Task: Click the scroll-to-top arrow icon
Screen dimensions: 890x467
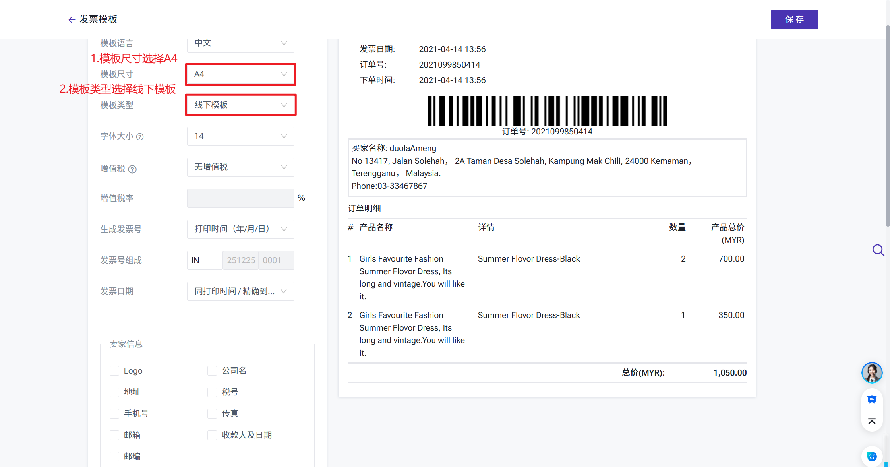Action: pyautogui.click(x=872, y=421)
